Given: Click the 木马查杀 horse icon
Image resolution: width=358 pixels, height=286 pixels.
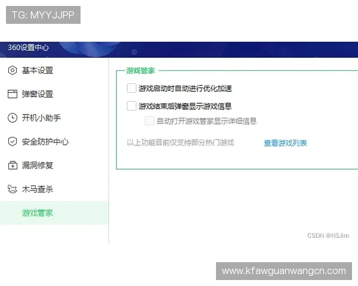Looking at the screenshot, I should (13, 189).
